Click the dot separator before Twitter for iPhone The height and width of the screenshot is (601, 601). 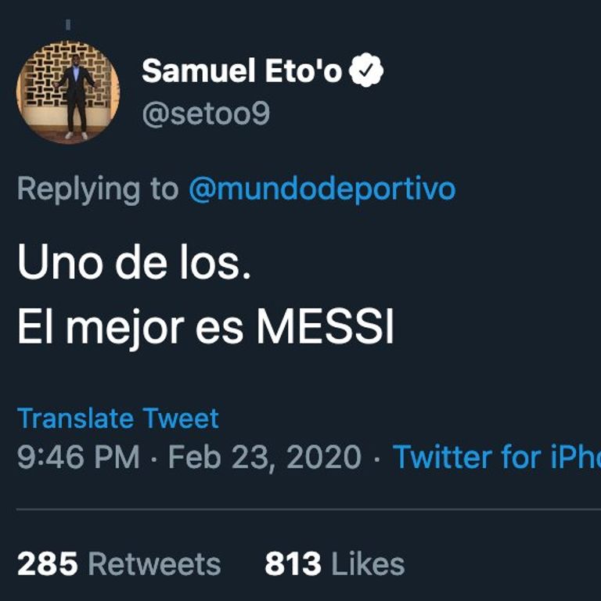(x=377, y=456)
